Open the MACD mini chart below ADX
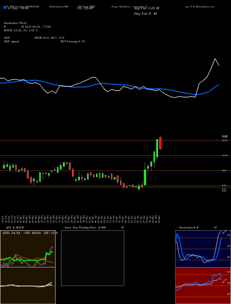This screenshot has width=231, height=304. click(28, 286)
